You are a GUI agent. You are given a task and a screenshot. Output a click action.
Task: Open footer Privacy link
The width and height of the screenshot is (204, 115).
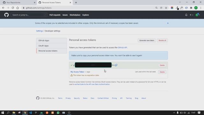pyautogui.click(x=68, y=98)
